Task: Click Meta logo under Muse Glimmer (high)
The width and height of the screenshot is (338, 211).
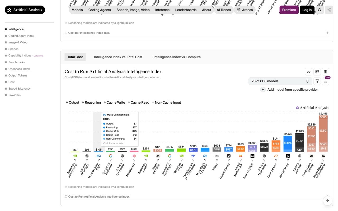Action: pyautogui.click(x=99, y=156)
